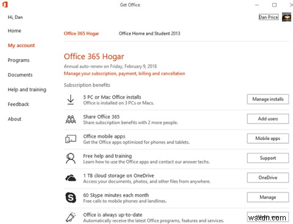Screen dimensions: 293x224
Task: Click the large 'Office 365 Hogar' heading
Action: (x=94, y=57)
